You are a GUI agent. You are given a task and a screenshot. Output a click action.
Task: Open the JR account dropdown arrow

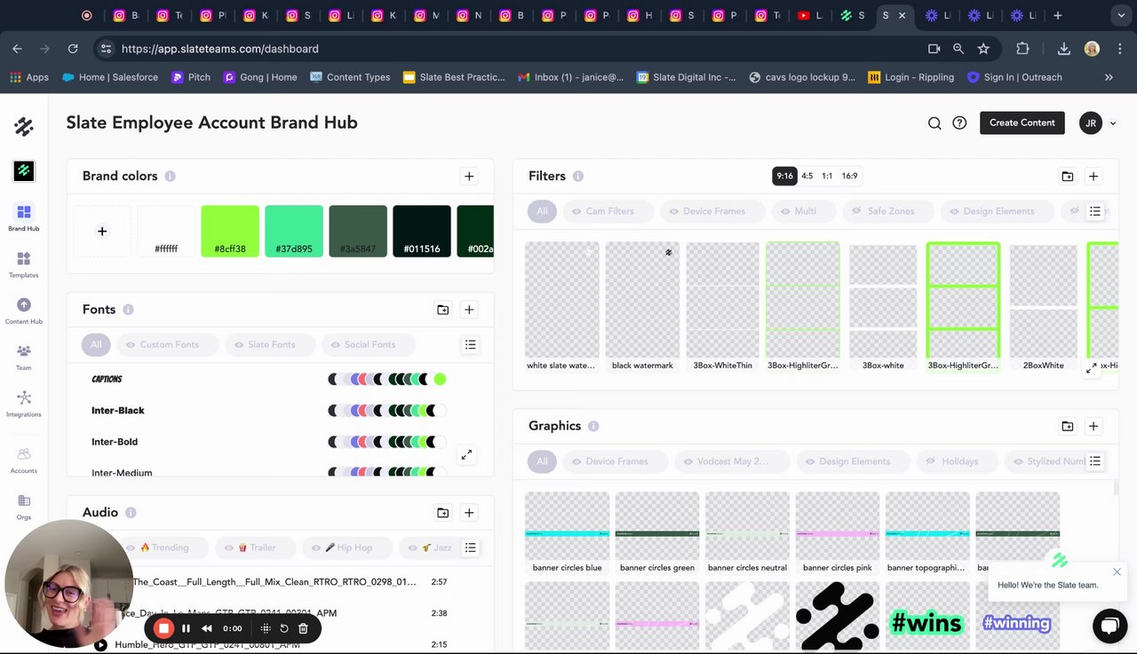pos(1113,123)
